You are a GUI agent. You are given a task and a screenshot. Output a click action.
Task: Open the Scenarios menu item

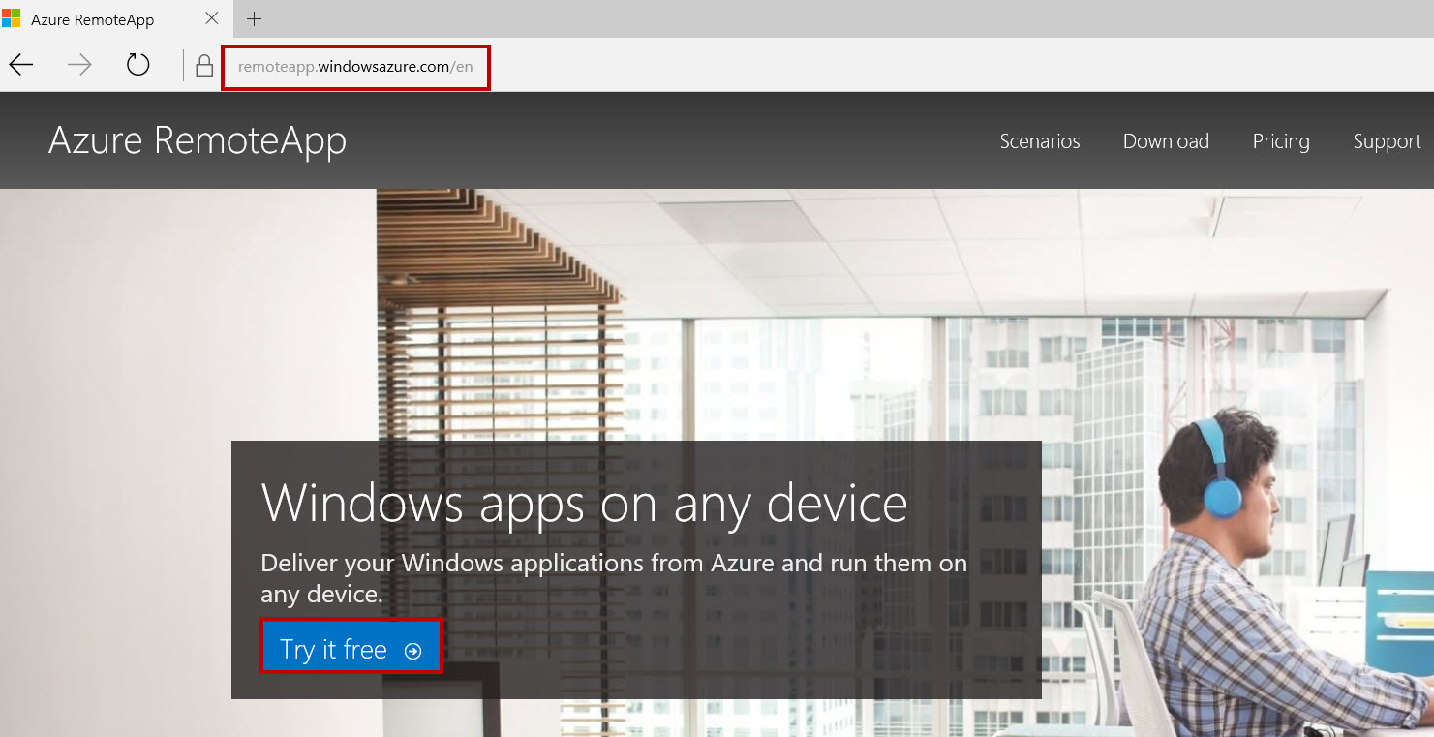1040,141
